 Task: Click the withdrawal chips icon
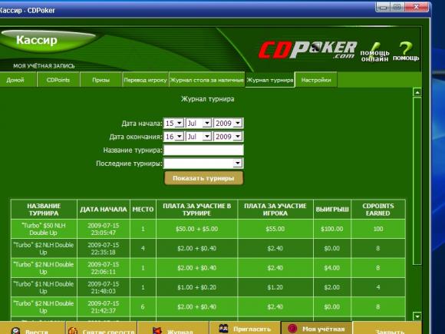click(73, 331)
